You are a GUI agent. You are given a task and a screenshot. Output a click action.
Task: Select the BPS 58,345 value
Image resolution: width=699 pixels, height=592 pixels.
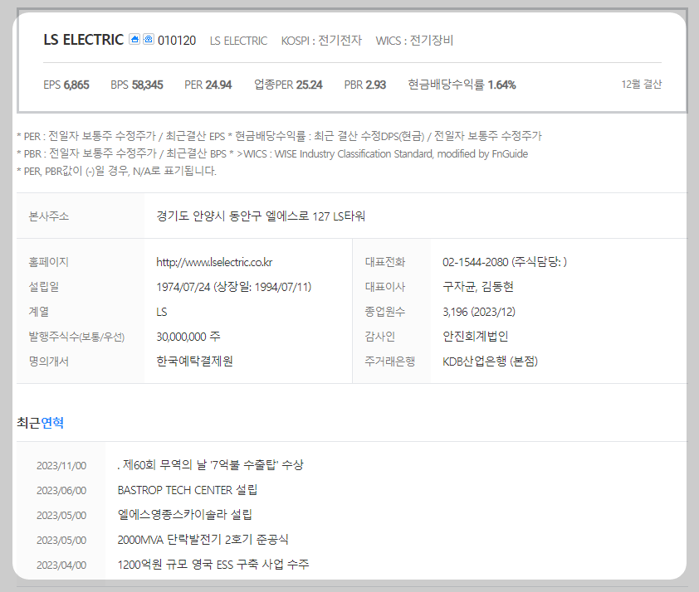(137, 85)
